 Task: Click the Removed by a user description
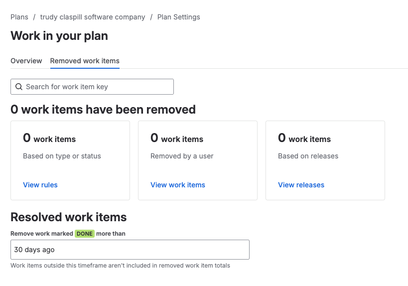pos(182,156)
